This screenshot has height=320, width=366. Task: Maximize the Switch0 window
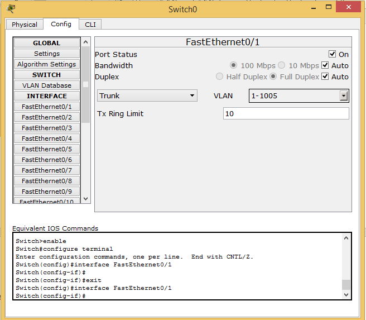[329, 7]
